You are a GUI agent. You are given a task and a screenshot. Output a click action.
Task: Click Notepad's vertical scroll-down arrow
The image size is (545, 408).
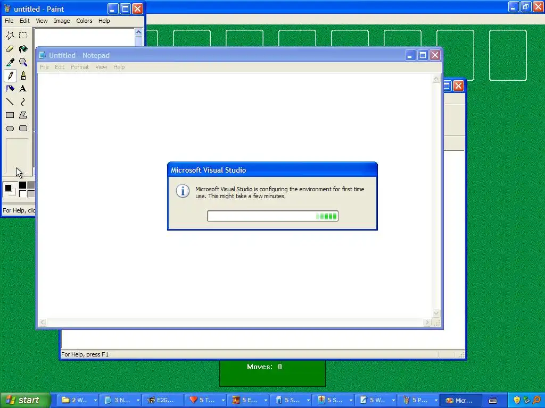tap(436, 313)
